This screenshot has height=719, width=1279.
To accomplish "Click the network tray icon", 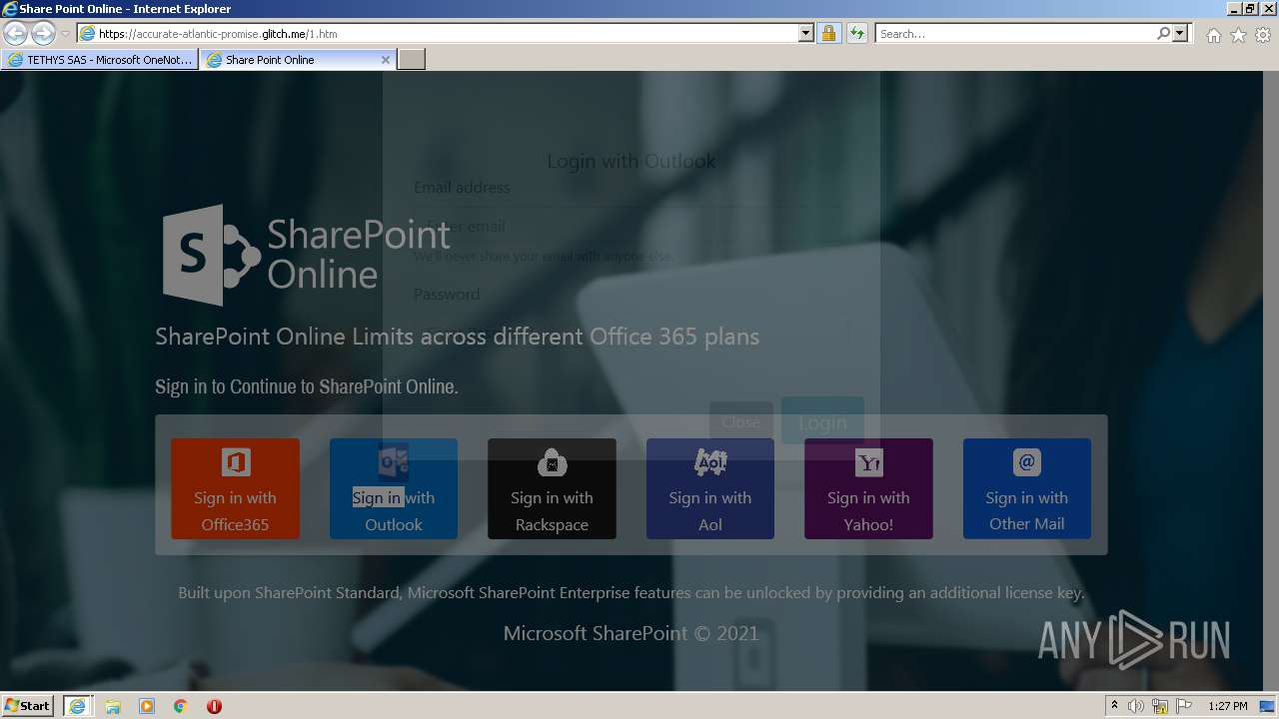I will 1160,706.
